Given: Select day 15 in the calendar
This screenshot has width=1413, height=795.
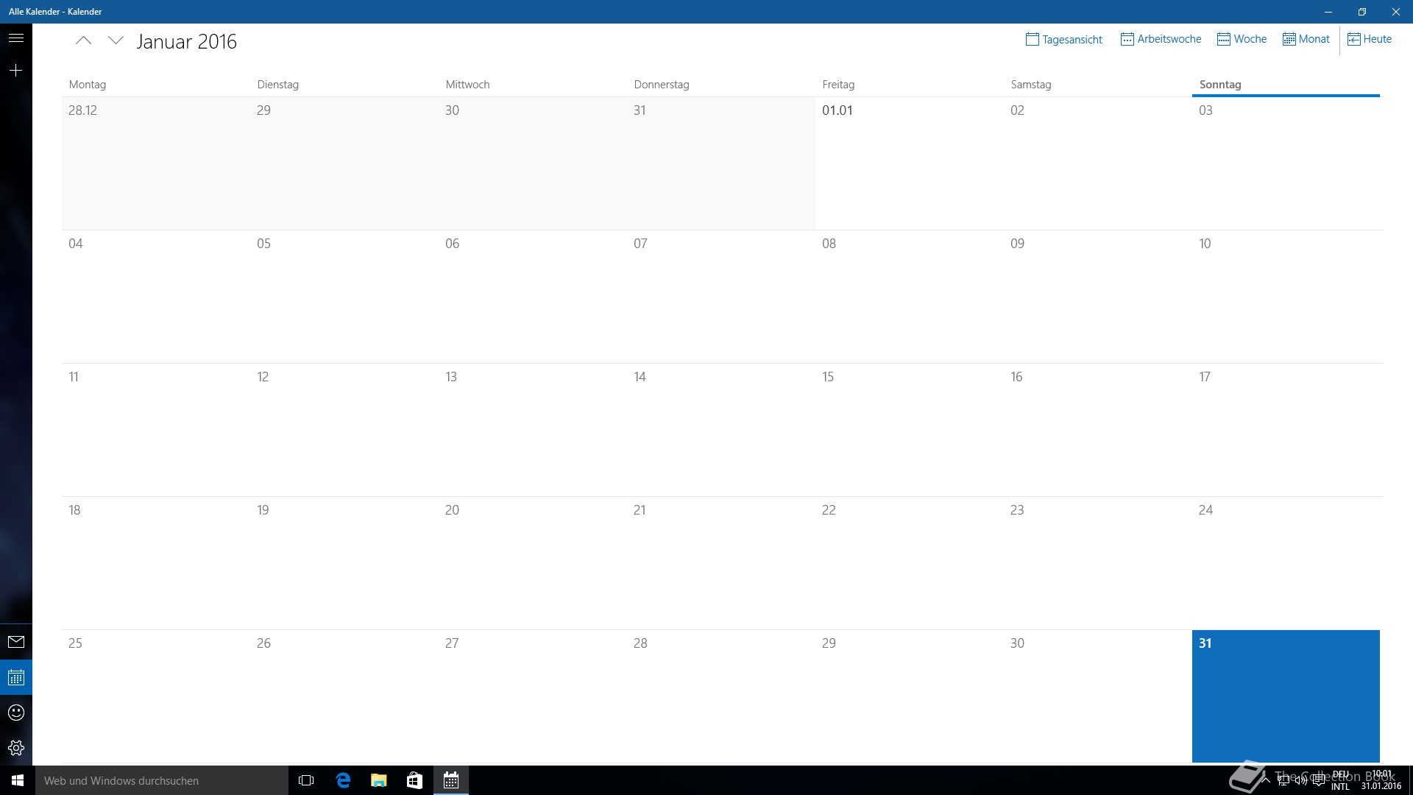Looking at the screenshot, I should click(x=910, y=430).
